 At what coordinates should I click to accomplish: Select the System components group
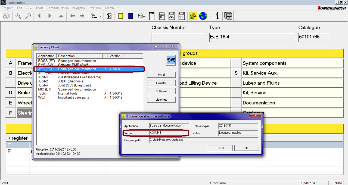(293, 63)
